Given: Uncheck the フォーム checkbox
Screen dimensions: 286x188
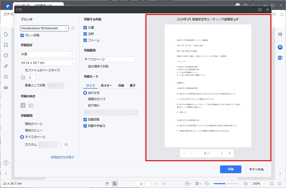Looking at the screenshot, I should click(85, 40).
